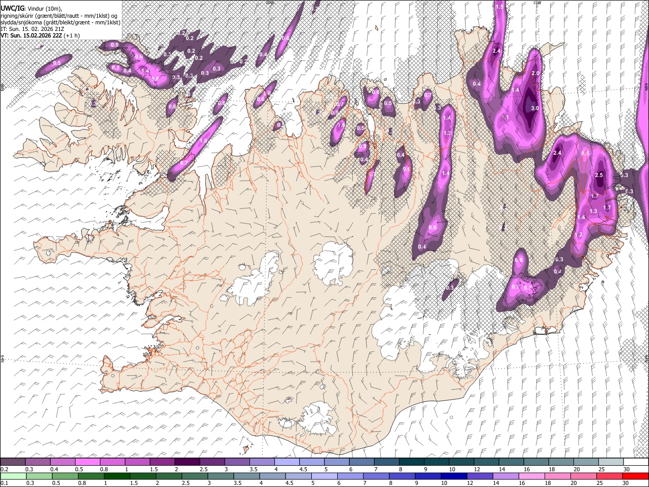Click the 3.0 snowfall maximum on the map
This screenshot has height=487, width=649.
[x=534, y=109]
